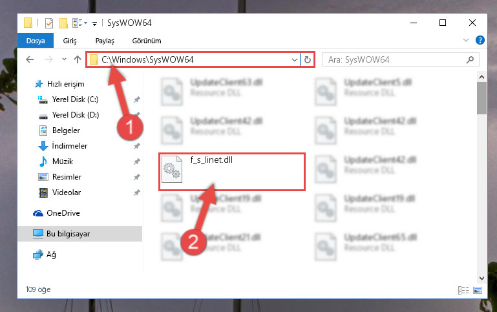The width and height of the screenshot is (497, 312).
Task: Click the pin icon beside İndirmeler
Action: point(136,146)
